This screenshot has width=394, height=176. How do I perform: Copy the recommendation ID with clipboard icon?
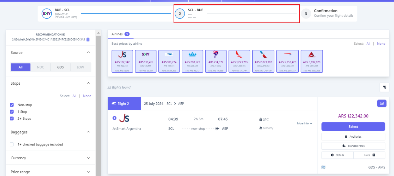click(x=88, y=40)
